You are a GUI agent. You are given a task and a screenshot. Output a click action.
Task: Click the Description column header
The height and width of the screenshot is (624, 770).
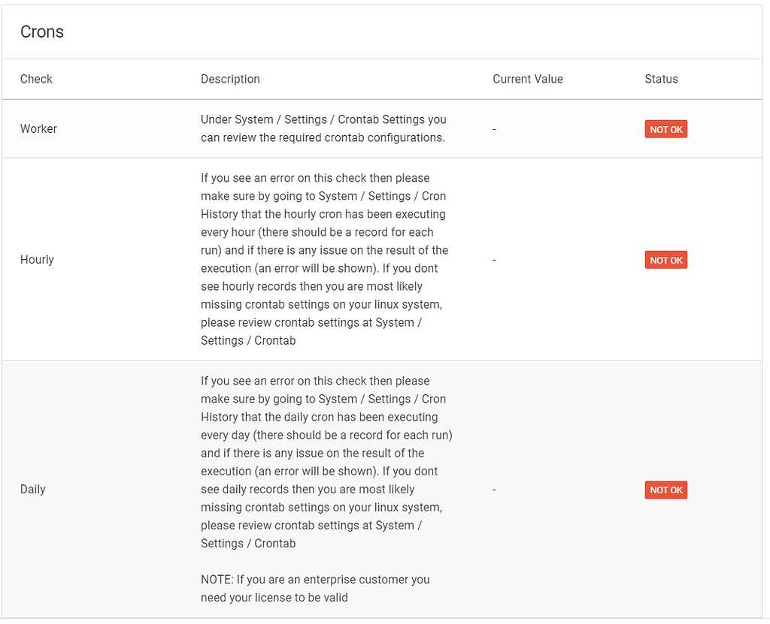coord(230,79)
